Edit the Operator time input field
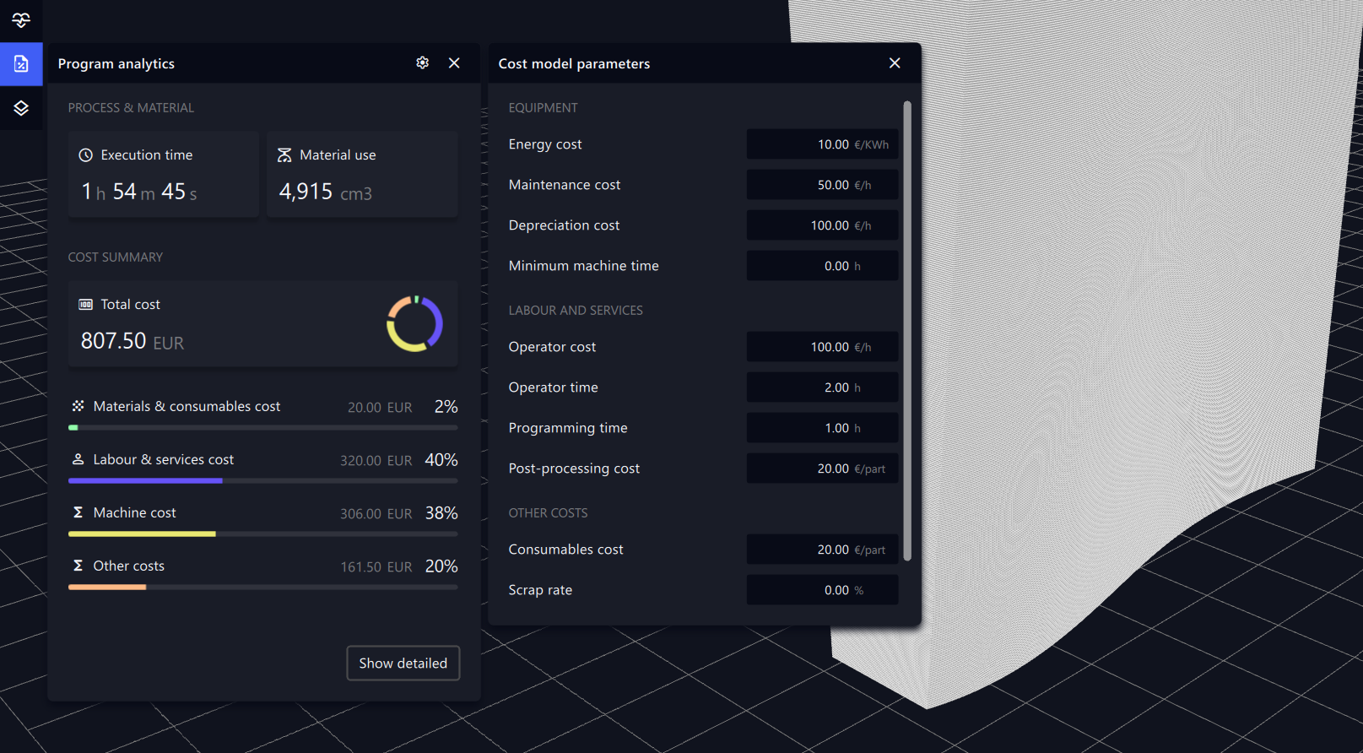The image size is (1363, 753). [822, 387]
